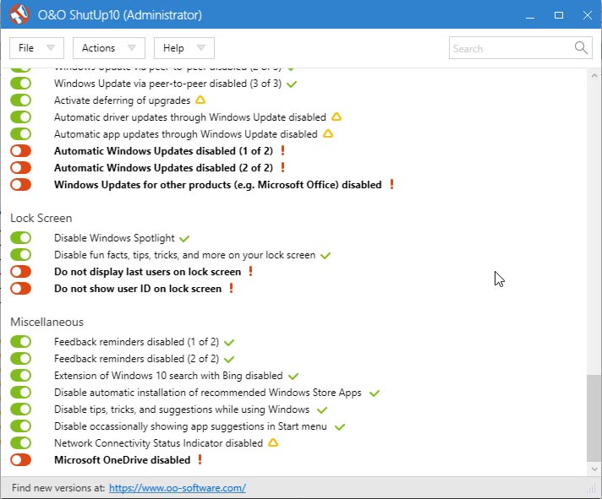Switch off automatic app updates disabled setting

pyautogui.click(x=21, y=133)
